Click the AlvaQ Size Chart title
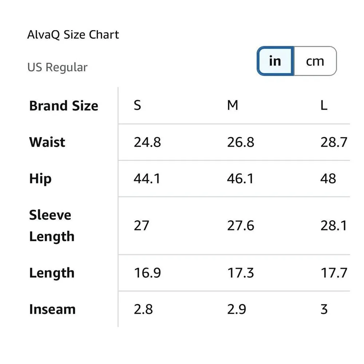The height and width of the screenshot is (364, 364). click(x=73, y=35)
